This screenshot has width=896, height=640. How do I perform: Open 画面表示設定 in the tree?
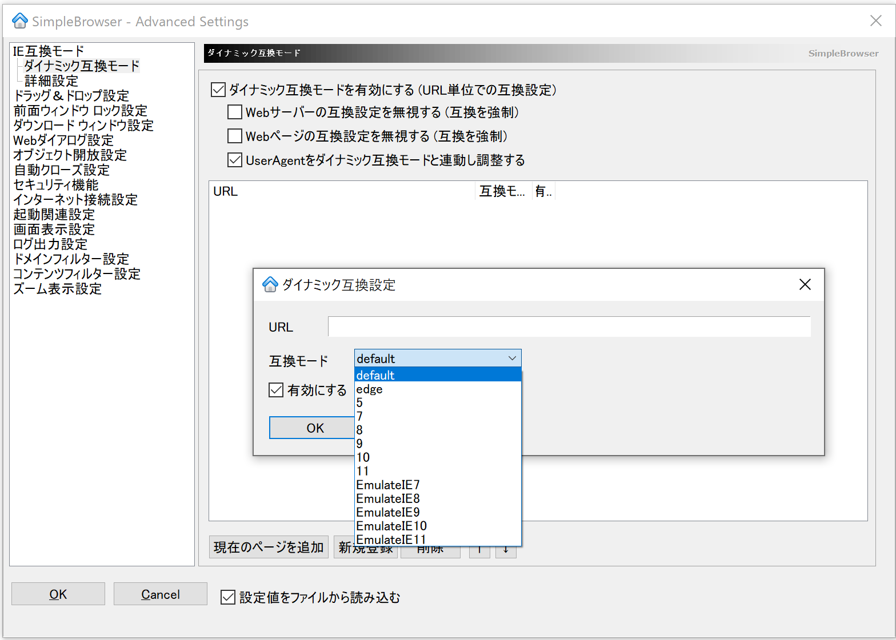point(54,230)
